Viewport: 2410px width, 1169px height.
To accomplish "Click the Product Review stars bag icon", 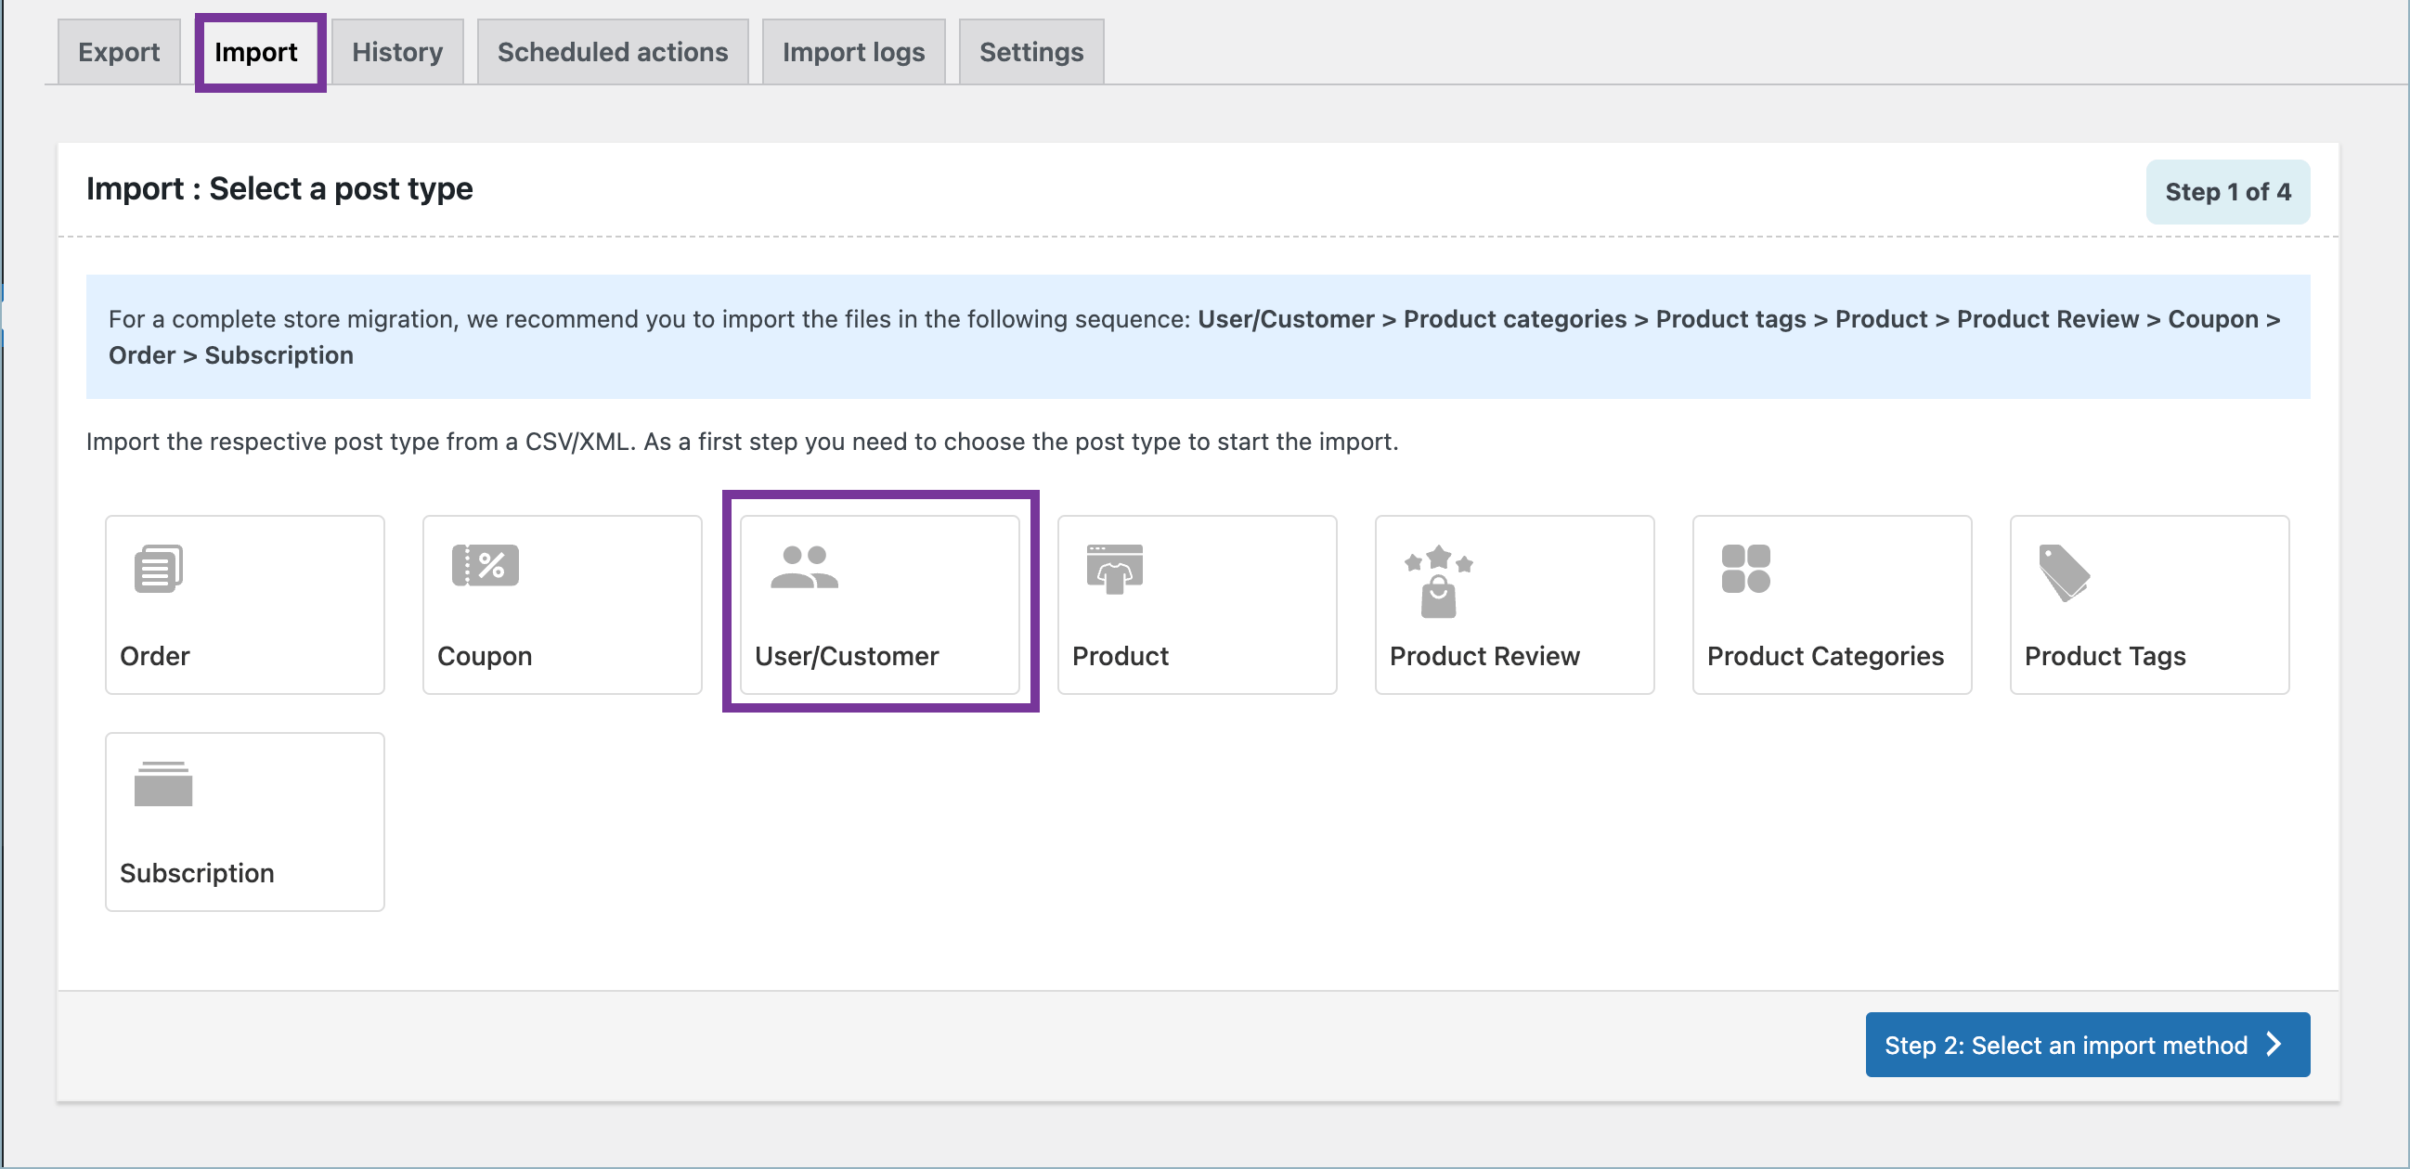I will pyautogui.click(x=1438, y=583).
